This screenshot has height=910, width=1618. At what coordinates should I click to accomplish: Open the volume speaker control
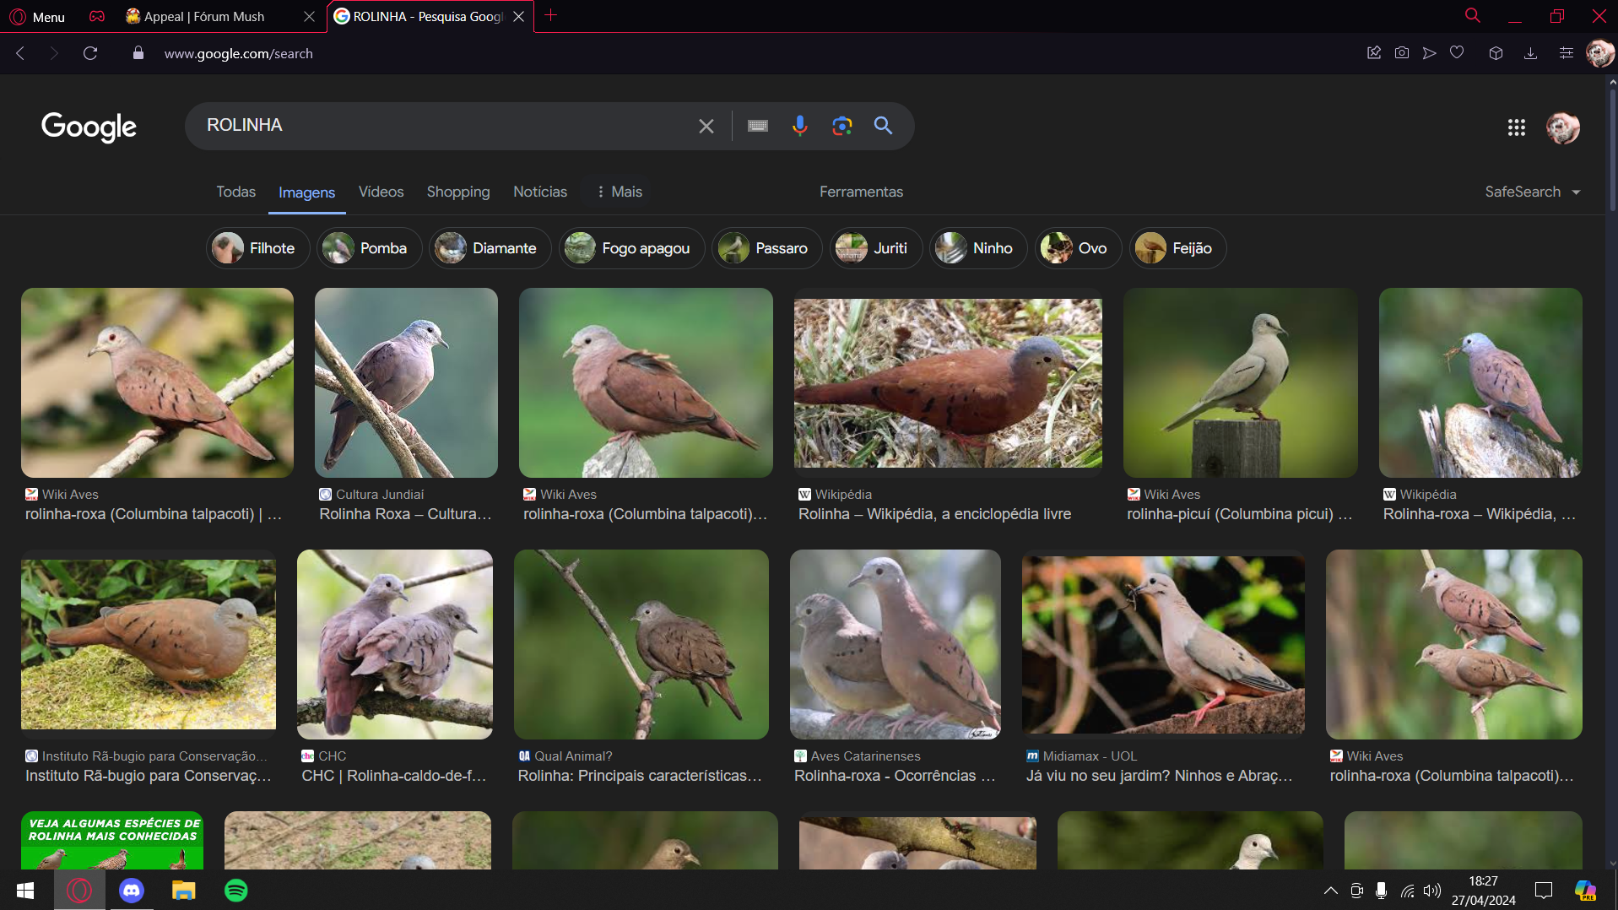click(x=1432, y=891)
